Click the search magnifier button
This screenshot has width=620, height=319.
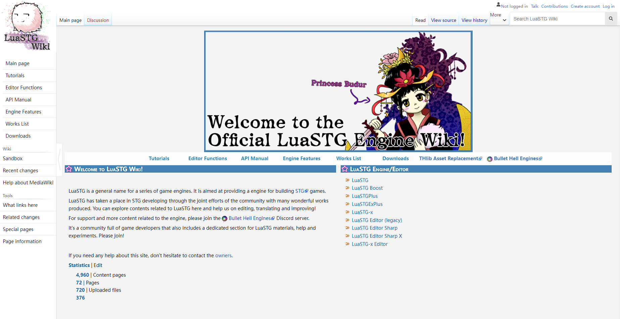pos(611,19)
